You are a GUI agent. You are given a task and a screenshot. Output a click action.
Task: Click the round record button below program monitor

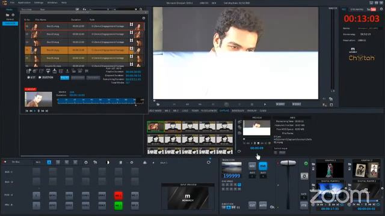pyautogui.click(x=226, y=104)
